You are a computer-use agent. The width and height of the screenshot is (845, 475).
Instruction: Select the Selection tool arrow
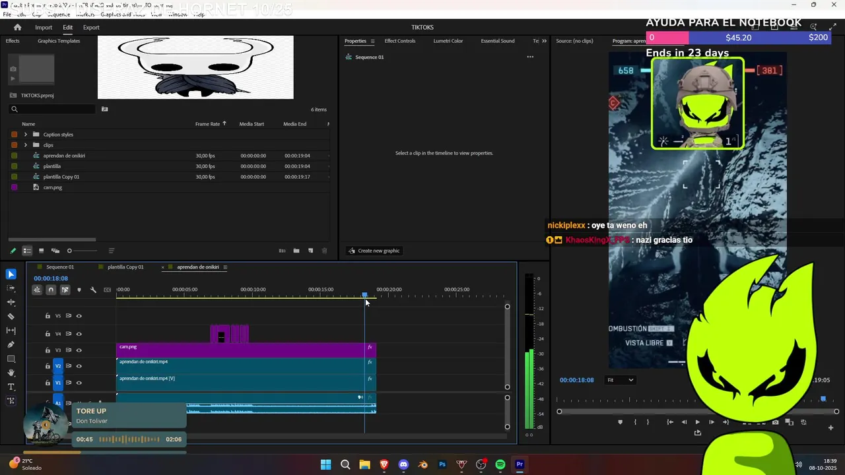pyautogui.click(x=11, y=274)
